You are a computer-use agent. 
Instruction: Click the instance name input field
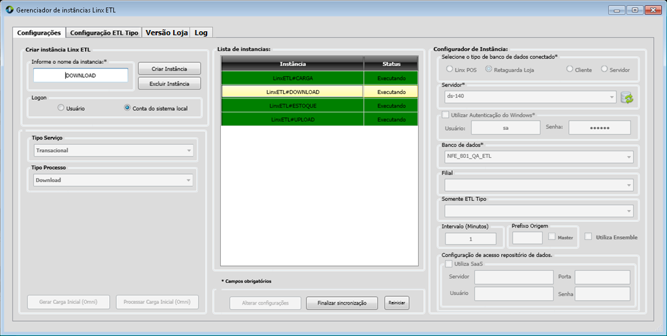tap(81, 75)
